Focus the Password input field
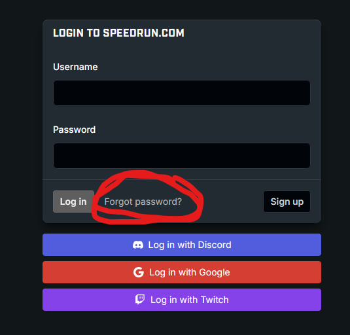The image size is (350, 335). click(182, 156)
